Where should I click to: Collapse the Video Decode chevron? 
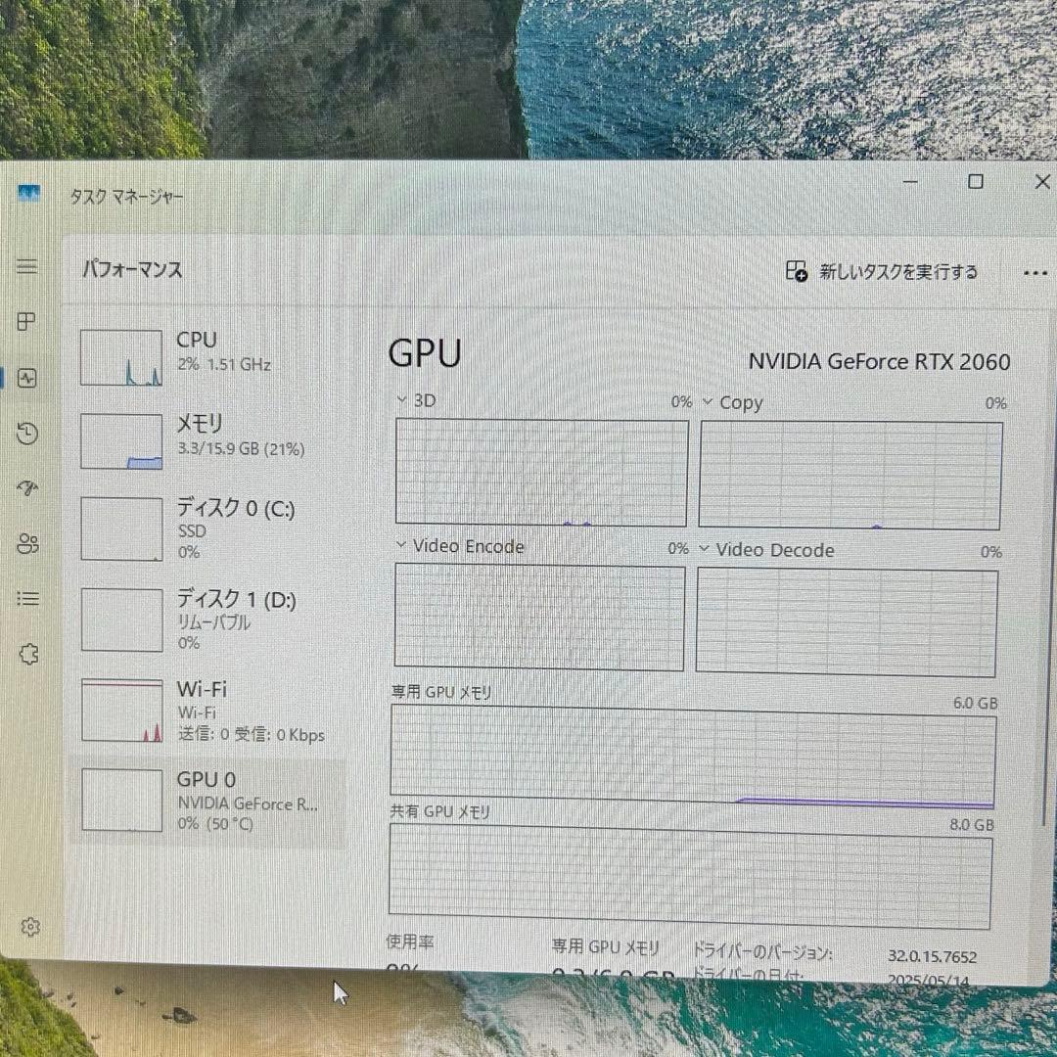pyautogui.click(x=705, y=550)
